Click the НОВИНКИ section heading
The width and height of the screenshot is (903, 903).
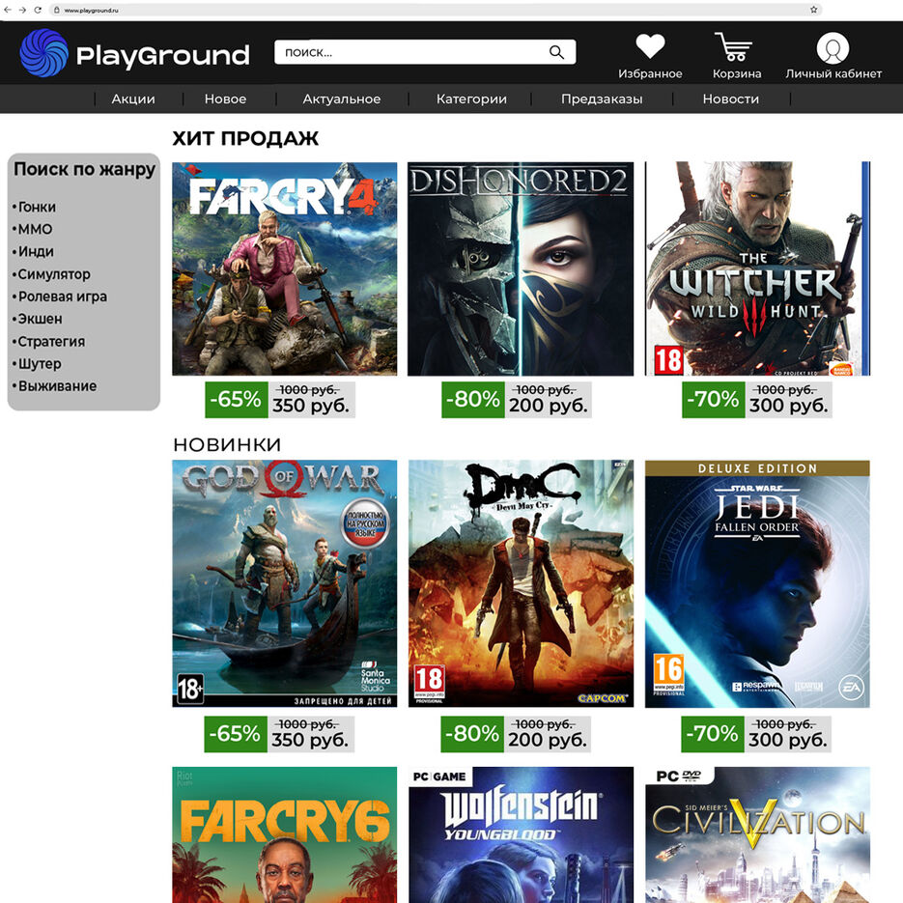click(x=227, y=444)
